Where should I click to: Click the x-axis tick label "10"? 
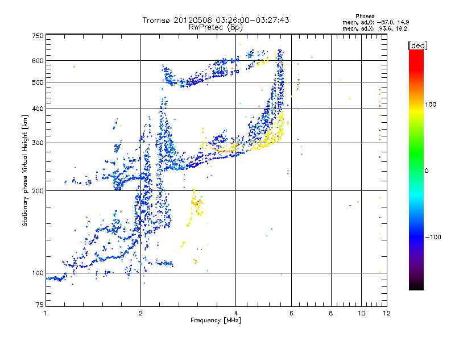pyautogui.click(x=361, y=313)
